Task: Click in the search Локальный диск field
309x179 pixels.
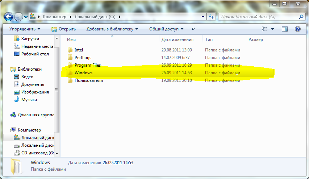Action: (x=257, y=17)
